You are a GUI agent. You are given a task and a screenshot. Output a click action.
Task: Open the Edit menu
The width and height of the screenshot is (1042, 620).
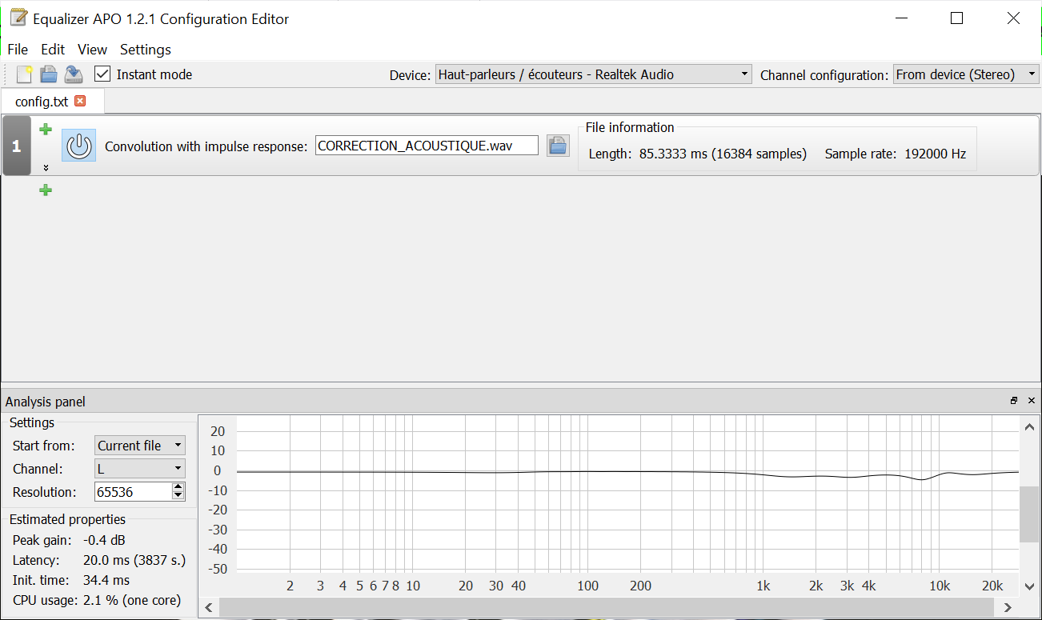pos(53,50)
